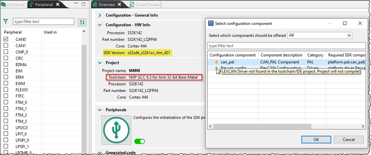Tick the LPSPI_1 checkbox
Viewport: 371px width, 155px height.
pos(6,146)
